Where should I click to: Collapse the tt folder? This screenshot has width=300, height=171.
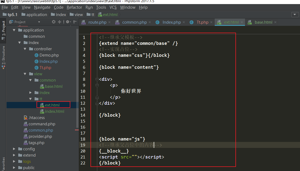point(31,99)
